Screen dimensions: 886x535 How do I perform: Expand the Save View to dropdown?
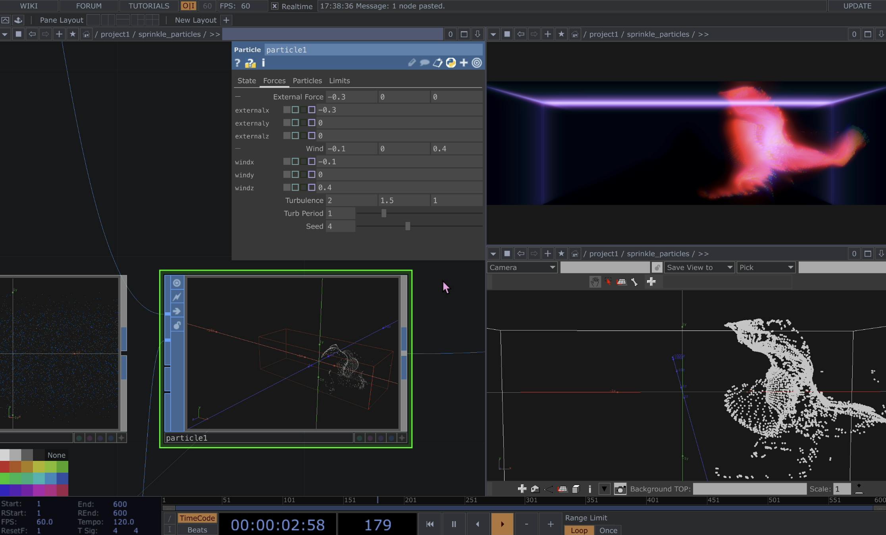tap(699, 267)
